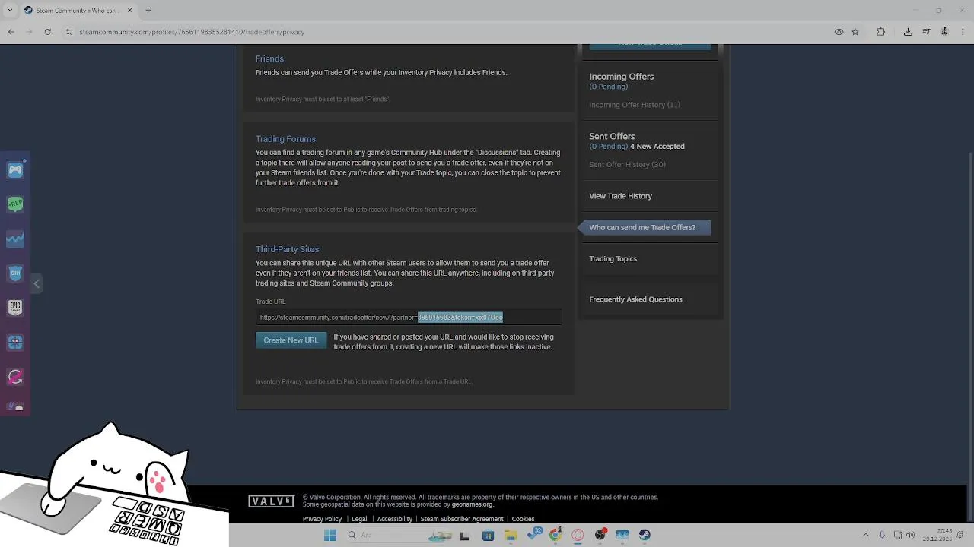This screenshot has height=547, width=974.
Task: Open the browser profile icon
Action: [x=944, y=32]
